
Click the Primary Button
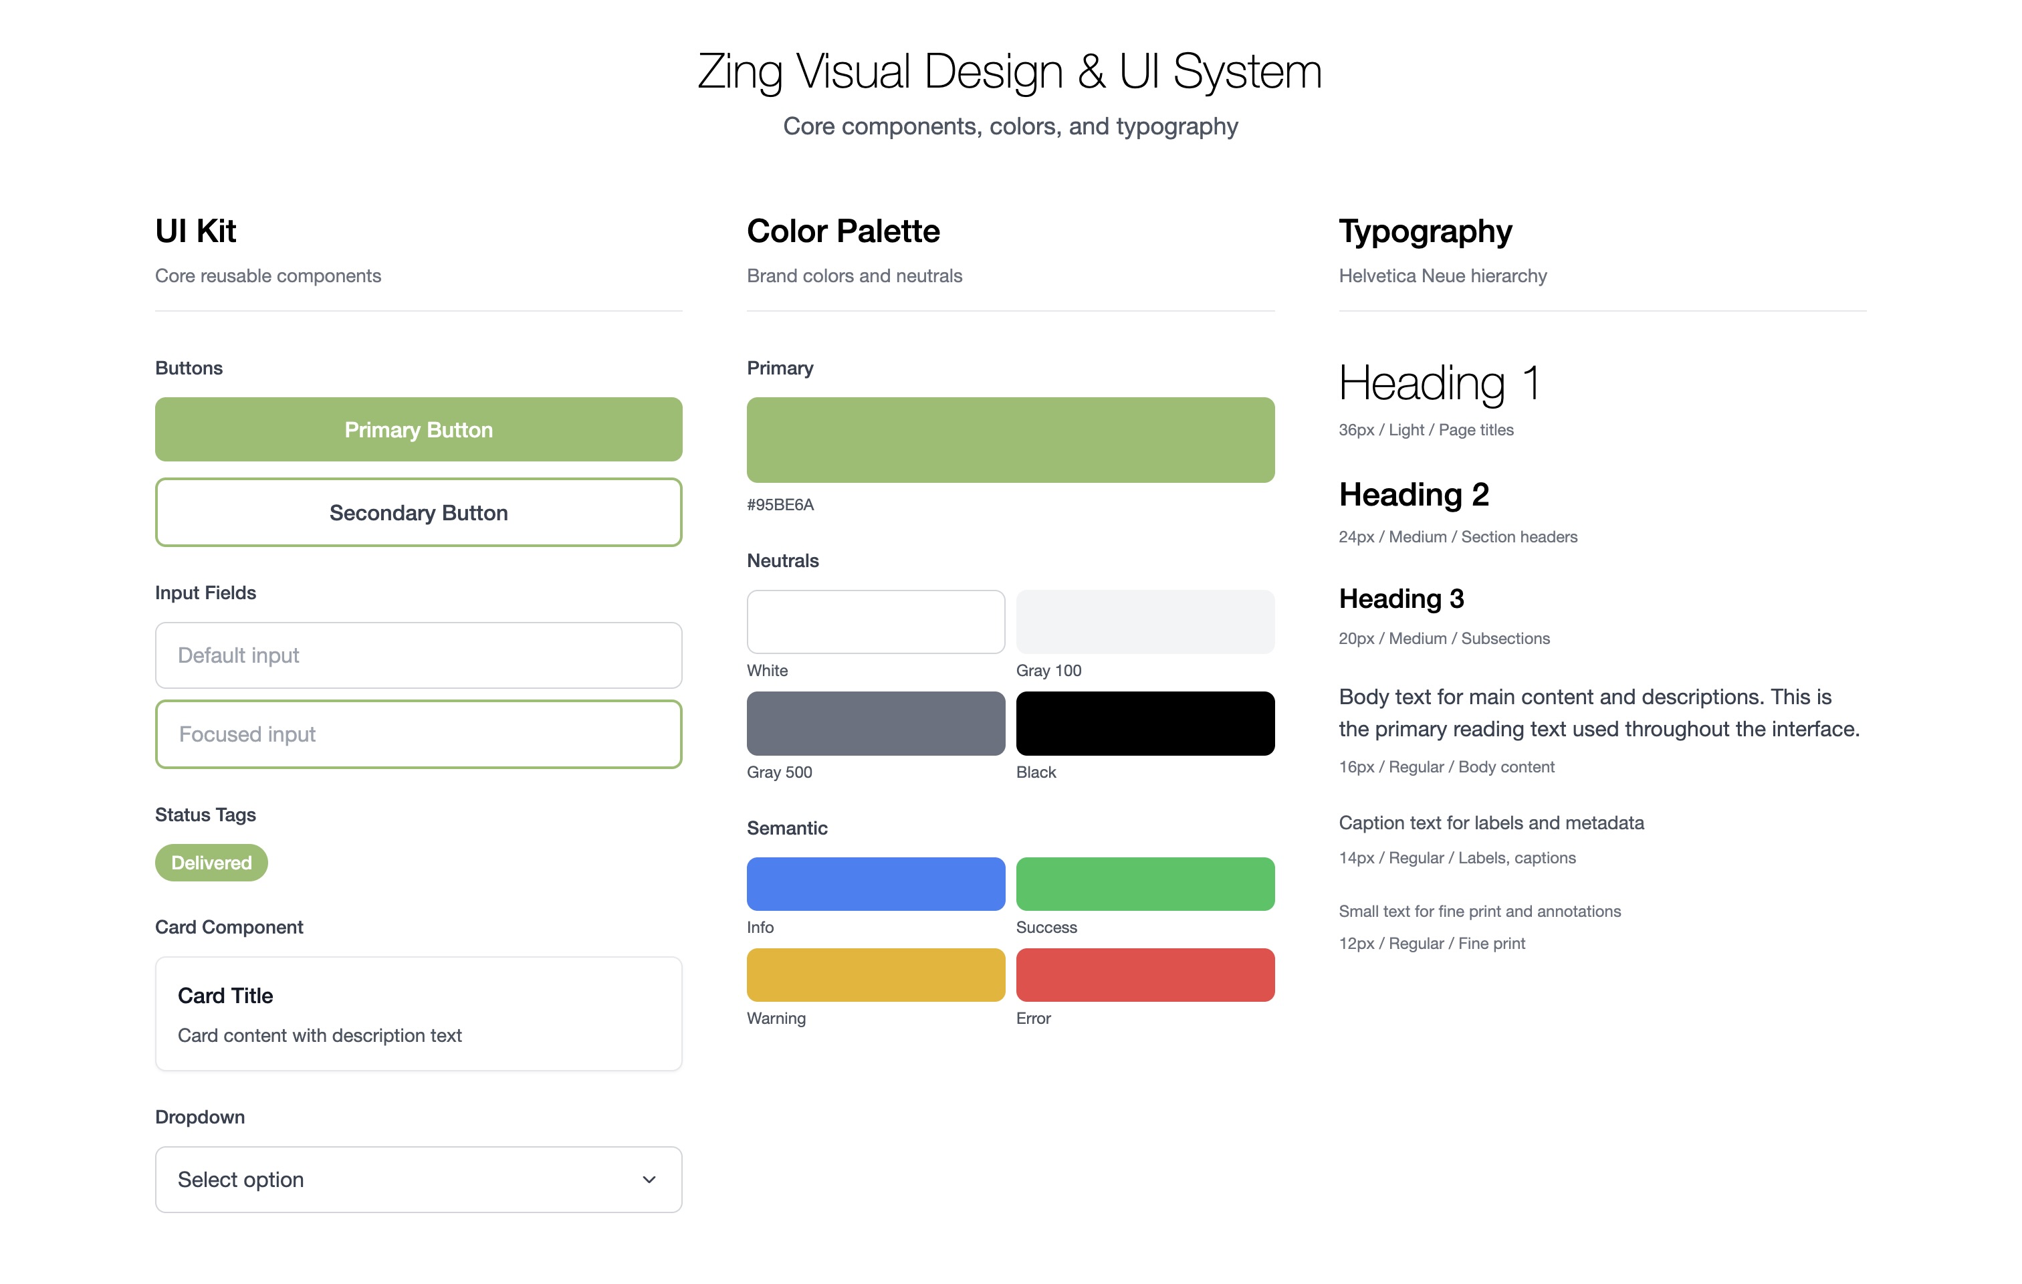pyautogui.click(x=418, y=429)
